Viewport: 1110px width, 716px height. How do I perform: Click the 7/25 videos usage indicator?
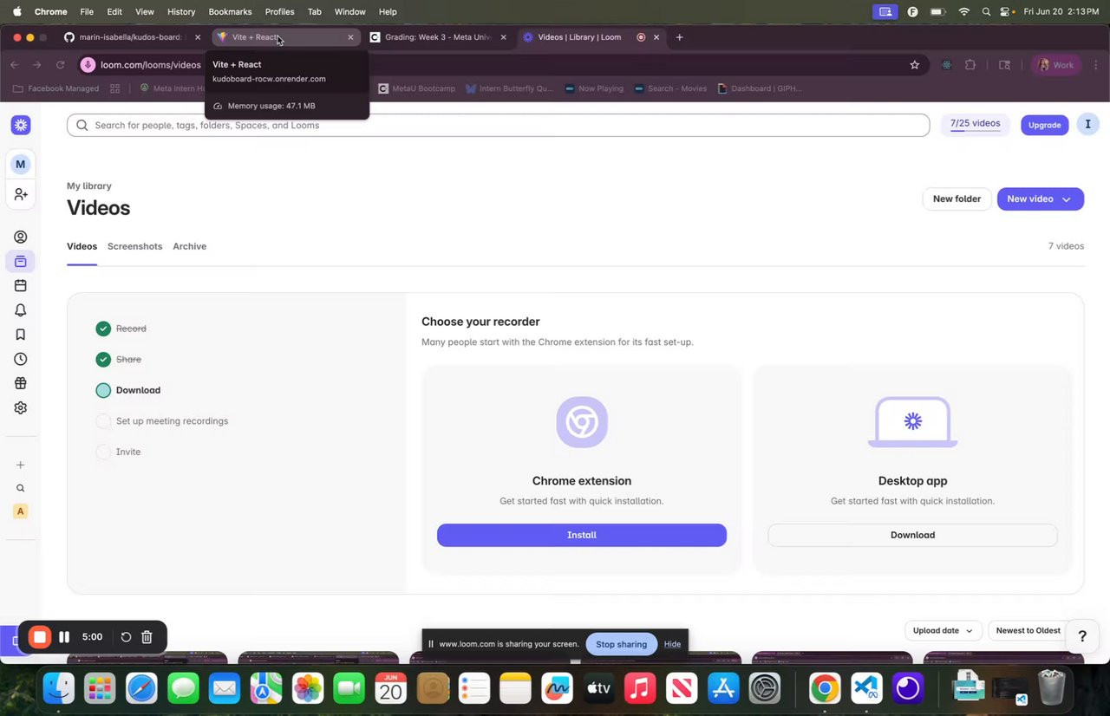975,124
